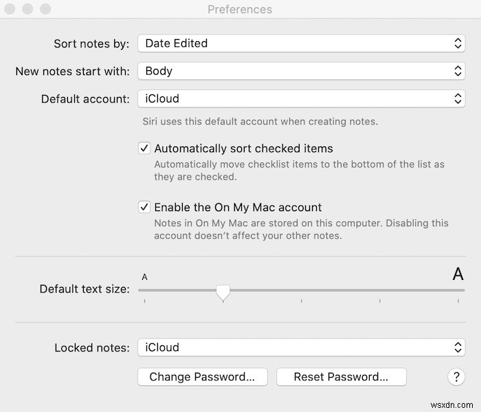Click the zoom window button
This screenshot has width=481, height=412.
[x=45, y=9]
